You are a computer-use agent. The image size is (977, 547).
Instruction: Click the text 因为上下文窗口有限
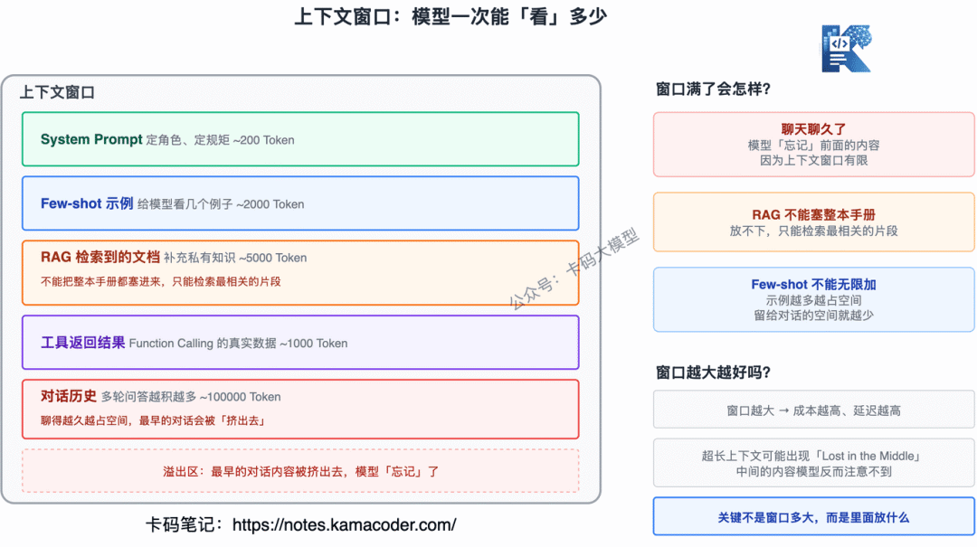tap(814, 160)
